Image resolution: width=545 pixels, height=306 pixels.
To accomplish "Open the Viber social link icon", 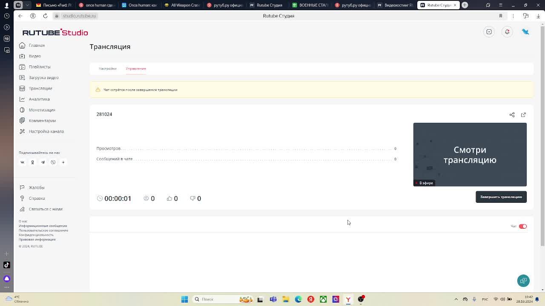I will point(53,162).
